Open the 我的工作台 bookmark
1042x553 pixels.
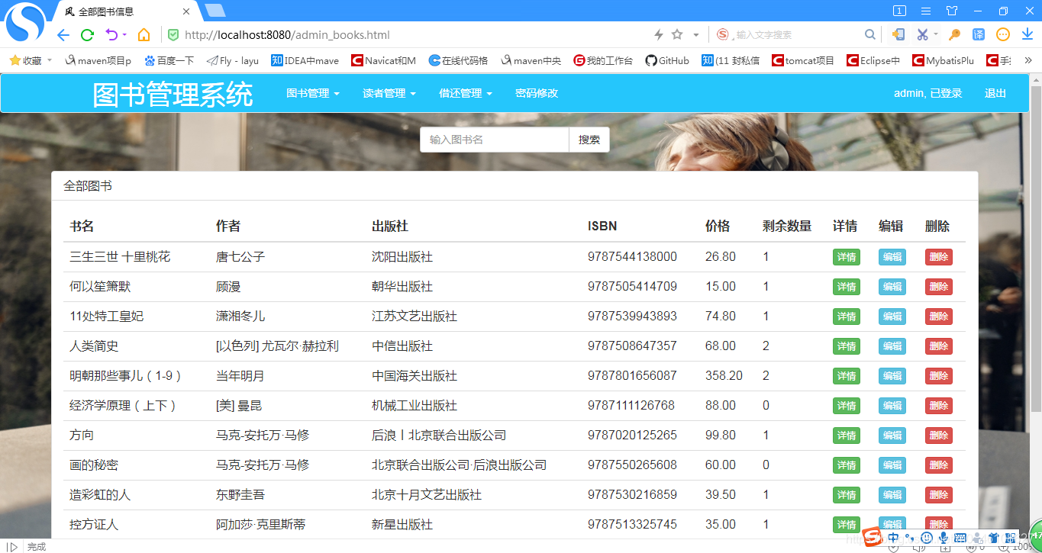pyautogui.click(x=603, y=60)
